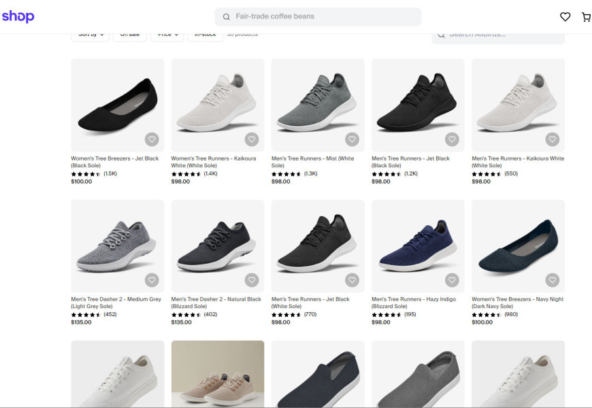Click the $98.00 price of Tree Runners Hazy Indigo
The width and height of the screenshot is (592, 408).
tap(381, 322)
